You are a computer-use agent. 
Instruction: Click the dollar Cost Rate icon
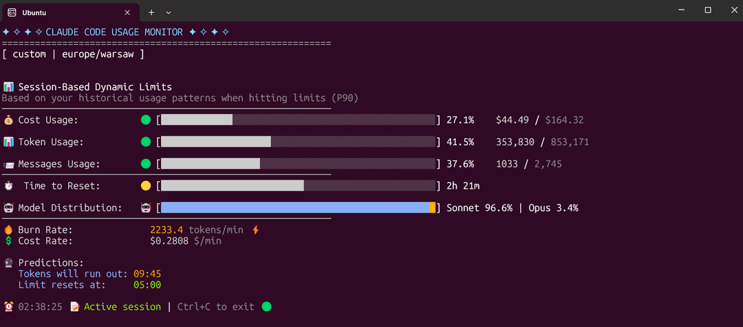(8, 241)
